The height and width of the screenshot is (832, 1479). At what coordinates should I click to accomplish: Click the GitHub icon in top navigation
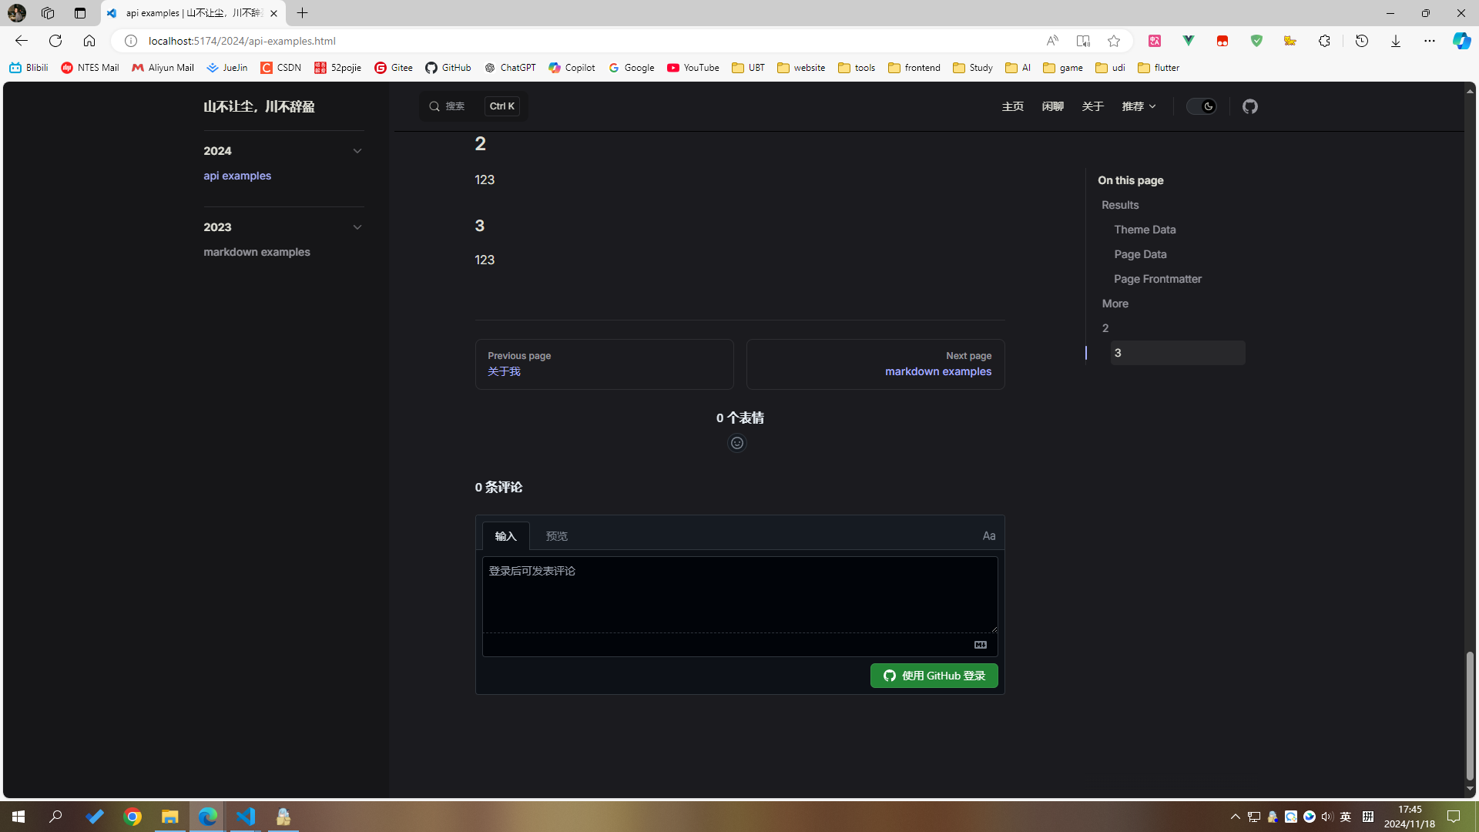1250,106
